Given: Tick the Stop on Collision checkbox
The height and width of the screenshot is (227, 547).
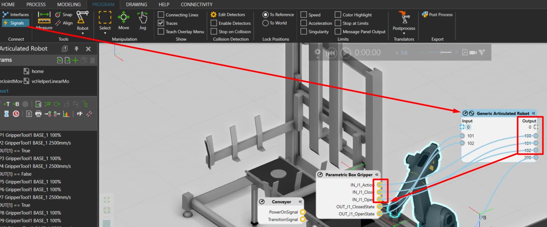Looking at the screenshot, I should 214,32.
